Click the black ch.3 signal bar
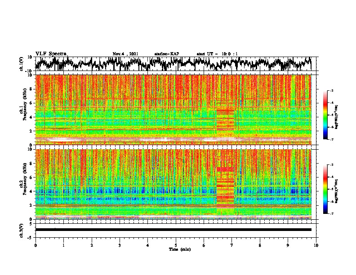 click(173, 230)
